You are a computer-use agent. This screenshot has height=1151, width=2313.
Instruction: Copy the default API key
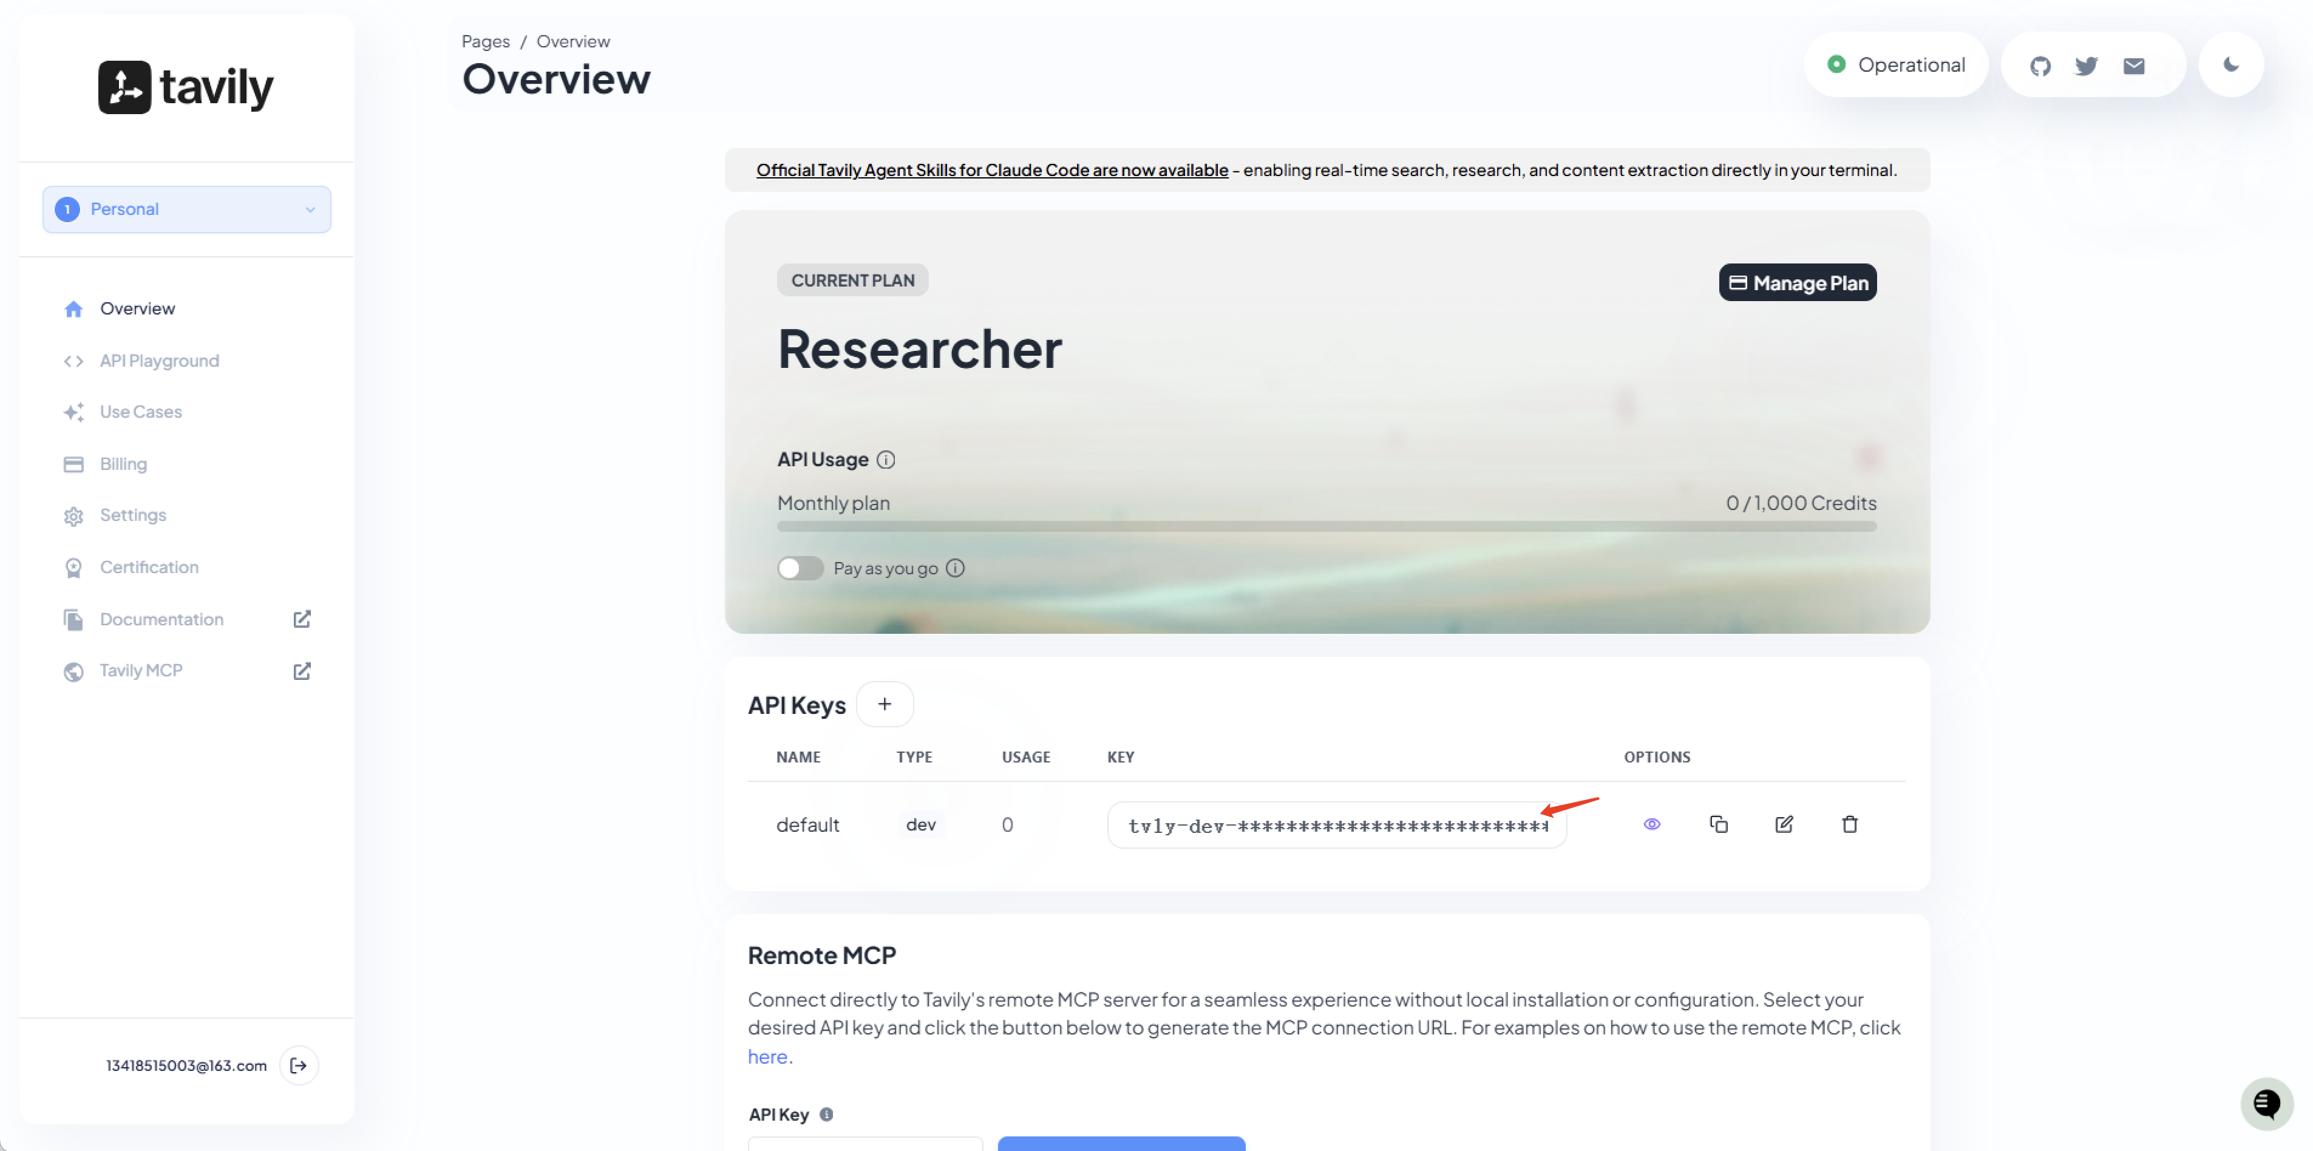tap(1717, 824)
